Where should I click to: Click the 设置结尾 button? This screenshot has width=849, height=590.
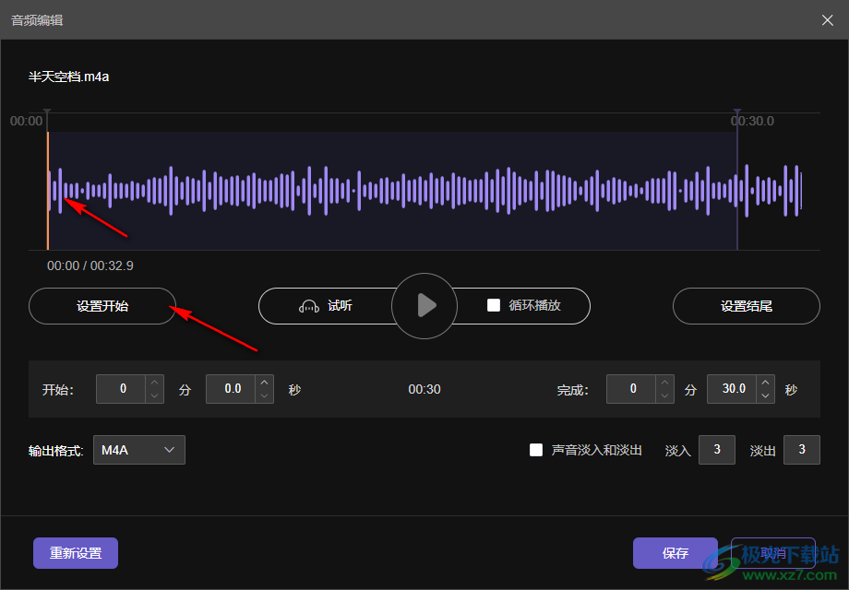coord(746,306)
